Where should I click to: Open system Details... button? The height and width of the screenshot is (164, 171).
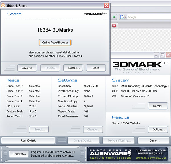158,106
